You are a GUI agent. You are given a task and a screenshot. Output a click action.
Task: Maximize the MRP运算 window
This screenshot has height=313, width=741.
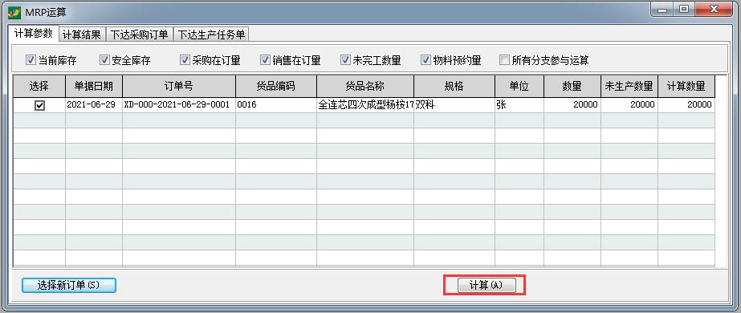point(683,10)
